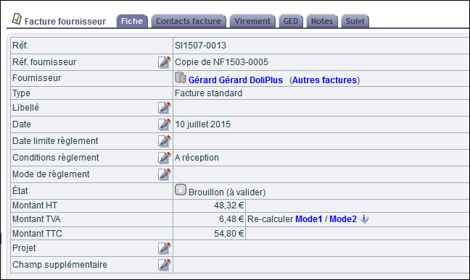
Task: Open the Notes tab
Action: [322, 21]
